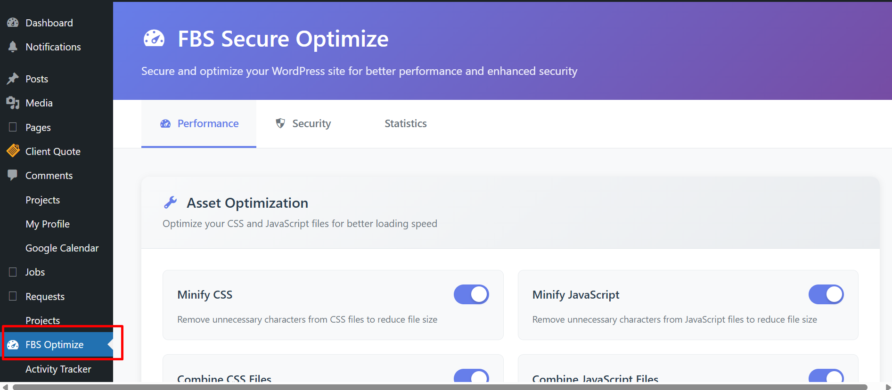This screenshot has width=892, height=390.
Task: Click the Posts pushpin icon
Action: (13, 79)
